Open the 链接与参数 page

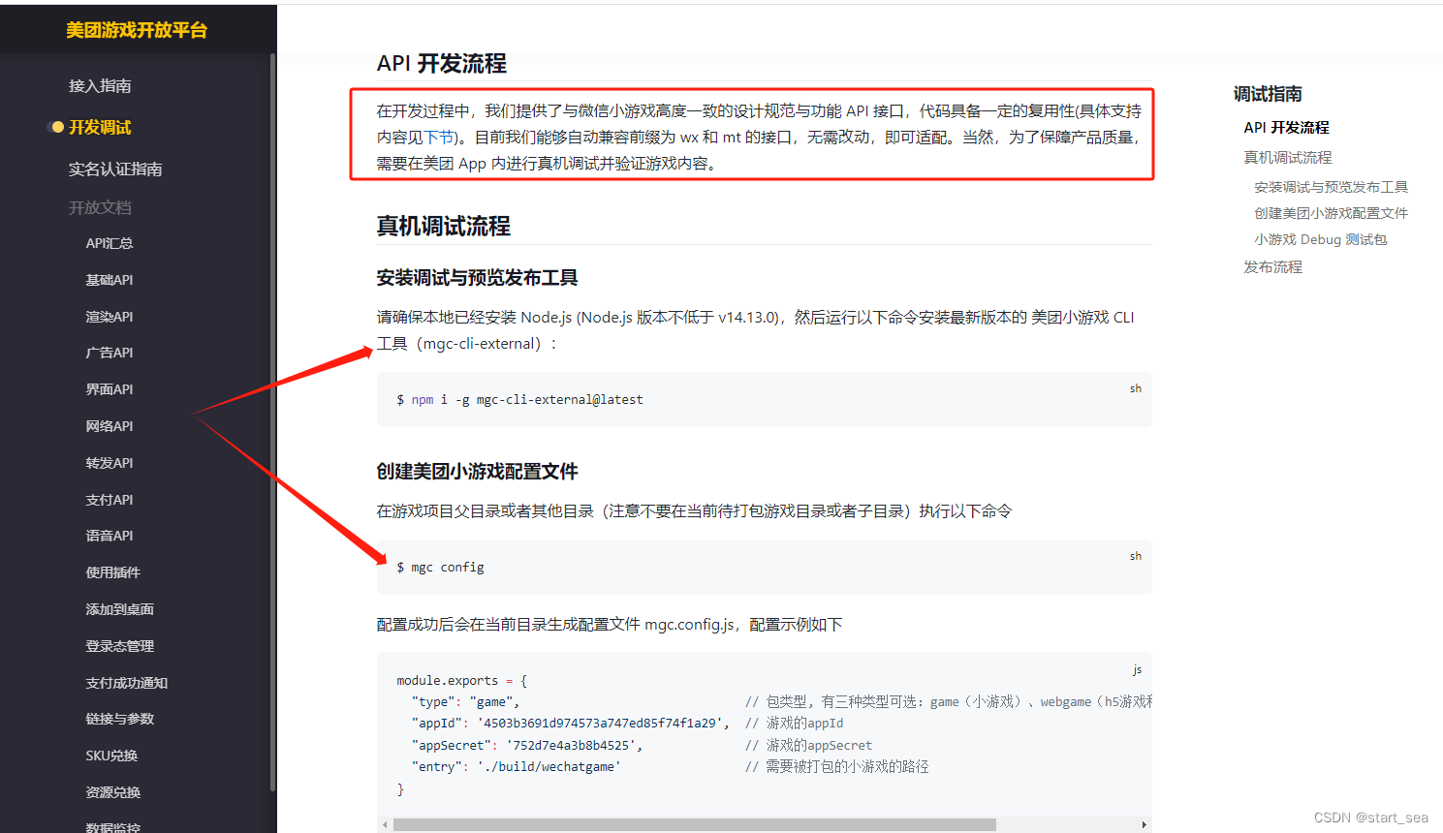[120, 719]
